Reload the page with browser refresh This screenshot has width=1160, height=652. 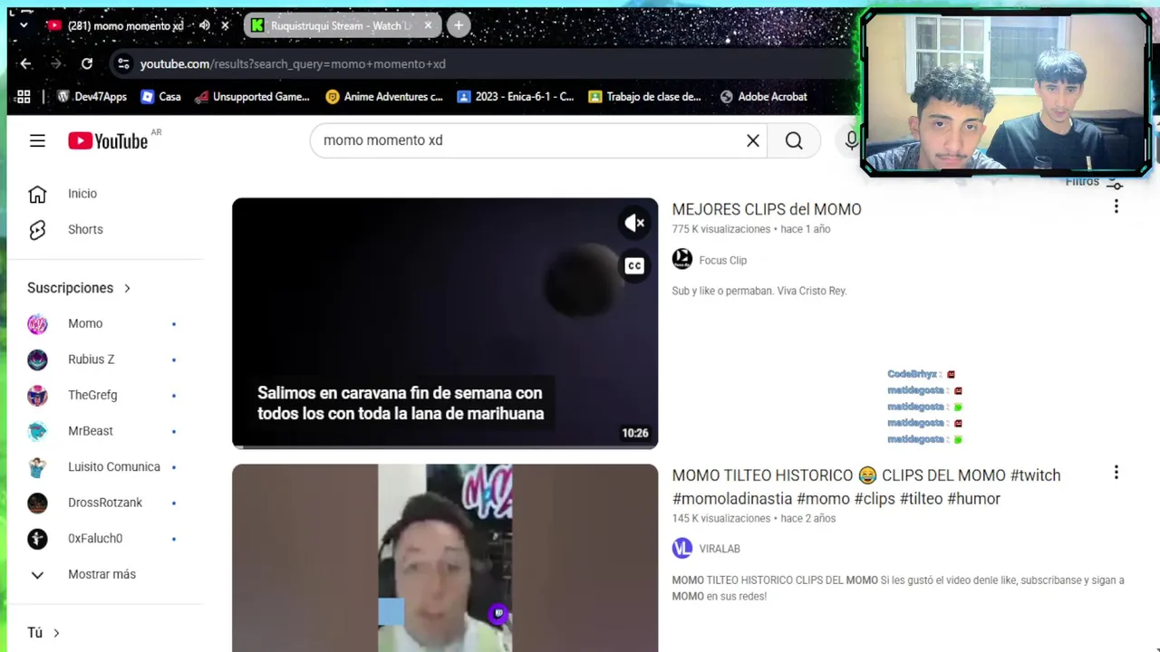pyautogui.click(x=86, y=63)
